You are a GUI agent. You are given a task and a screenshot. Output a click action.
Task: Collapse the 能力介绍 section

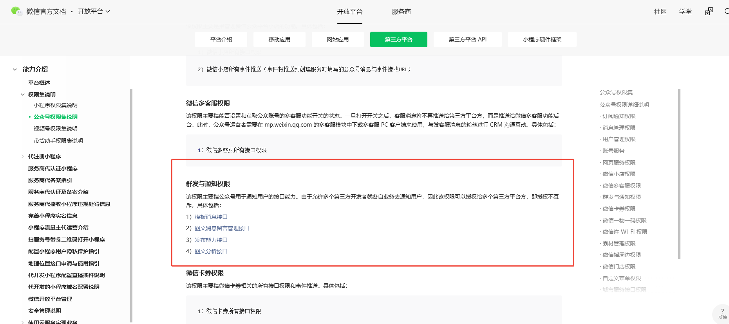pyautogui.click(x=15, y=70)
